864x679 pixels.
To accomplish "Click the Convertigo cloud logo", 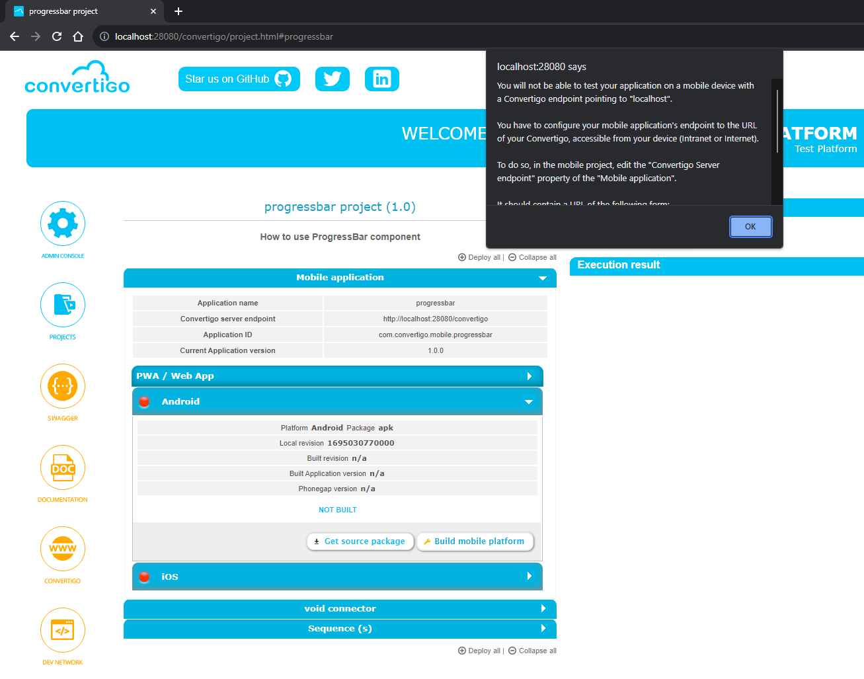I will click(77, 77).
